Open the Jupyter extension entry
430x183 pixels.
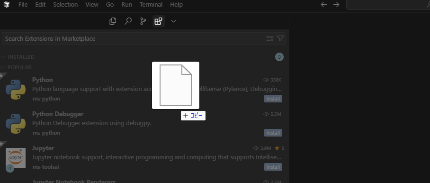coord(144,157)
